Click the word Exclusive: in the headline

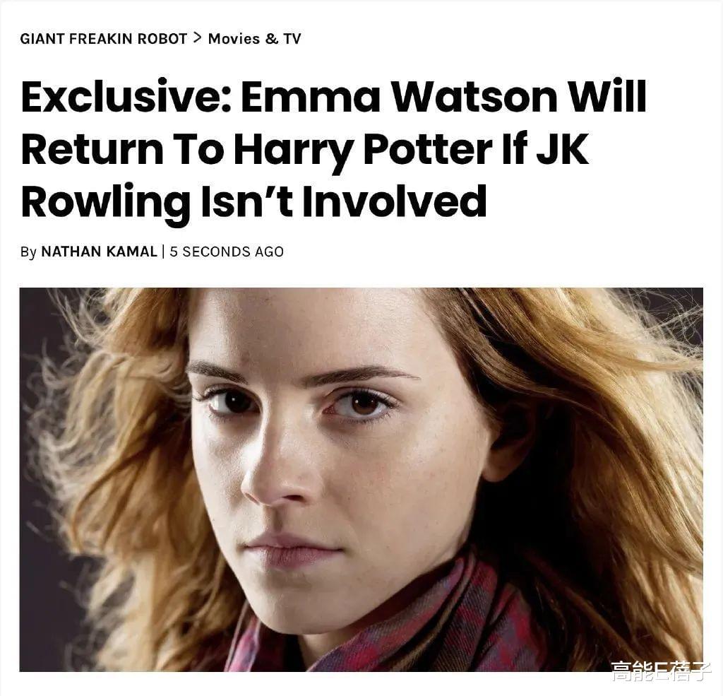click(x=126, y=97)
